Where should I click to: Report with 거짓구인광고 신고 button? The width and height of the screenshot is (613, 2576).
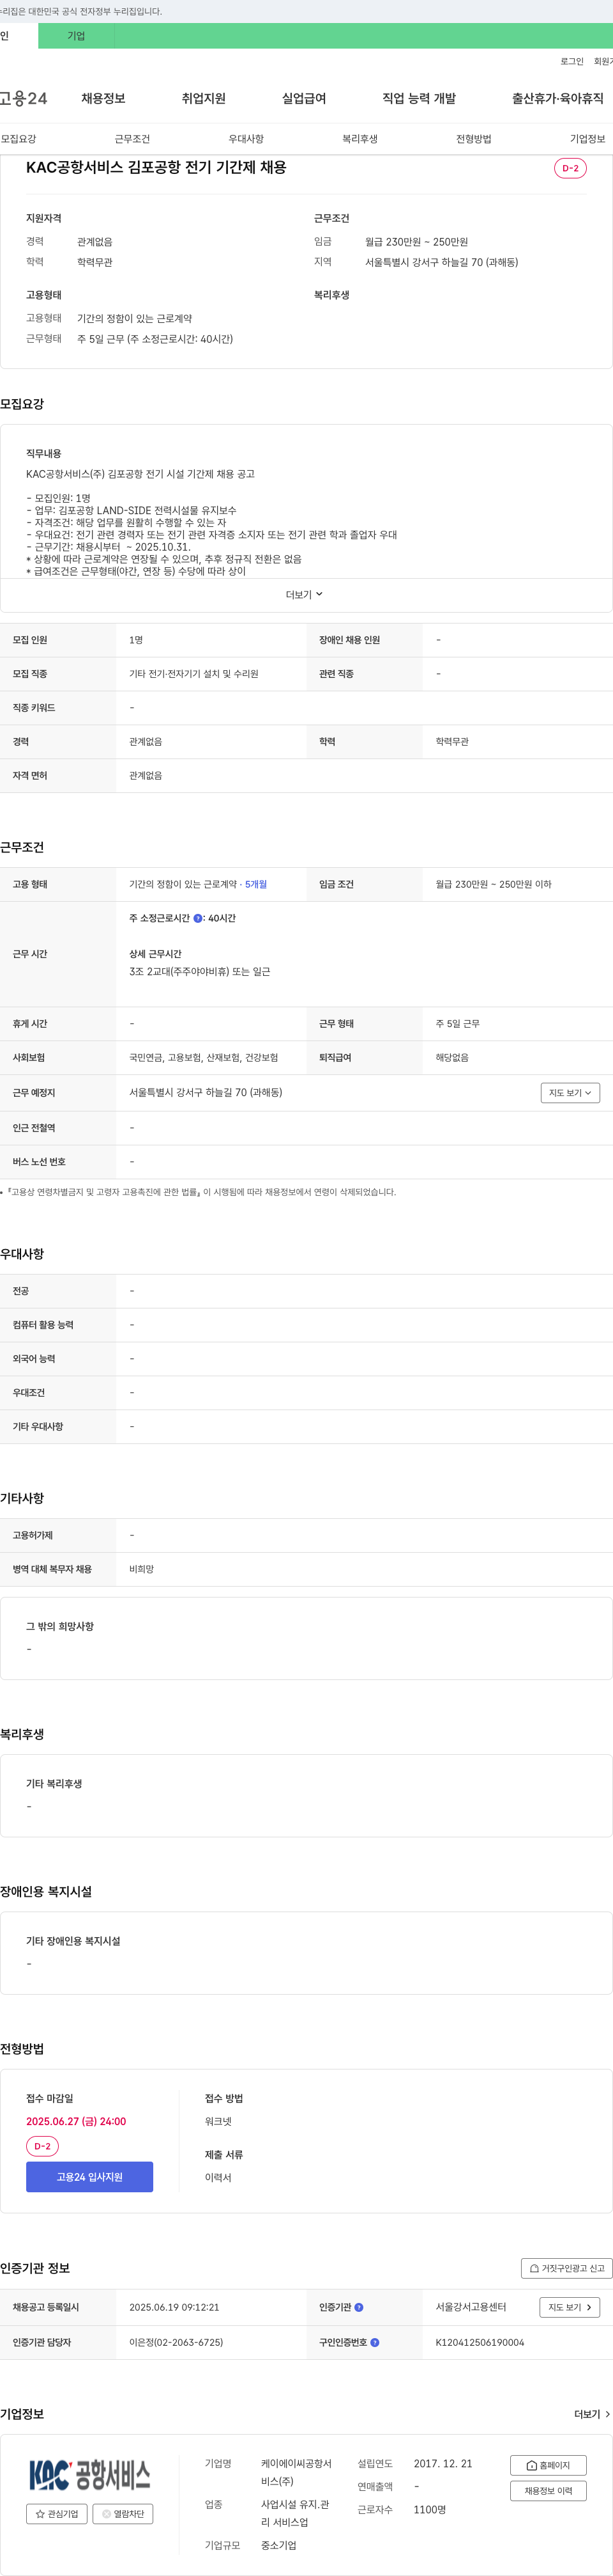566,2268
